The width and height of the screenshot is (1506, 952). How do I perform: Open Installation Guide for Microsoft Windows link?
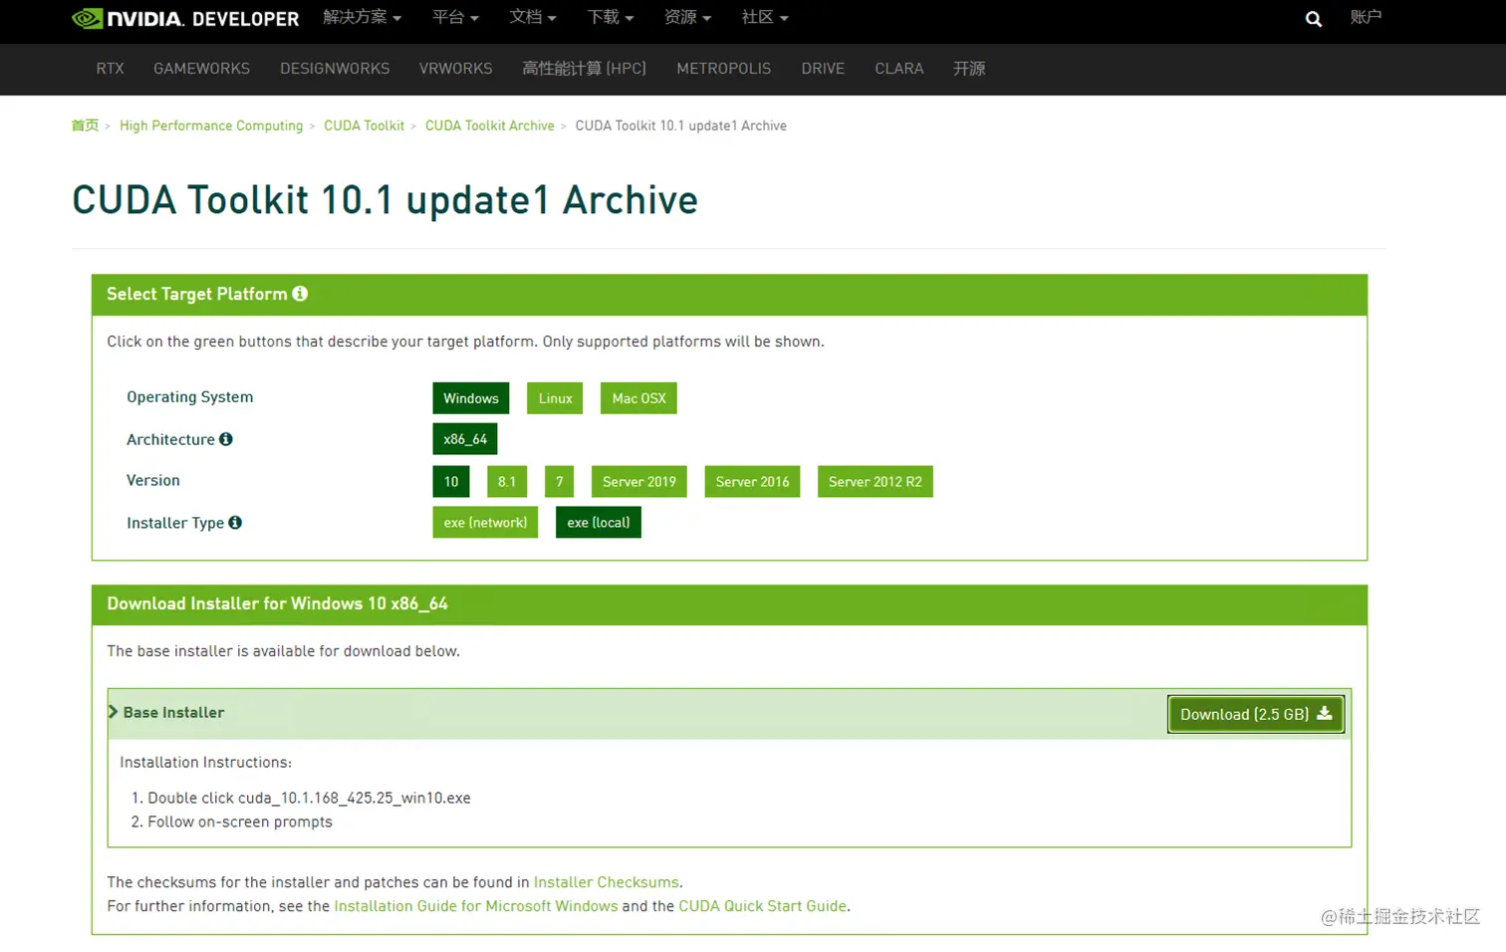[476, 906]
